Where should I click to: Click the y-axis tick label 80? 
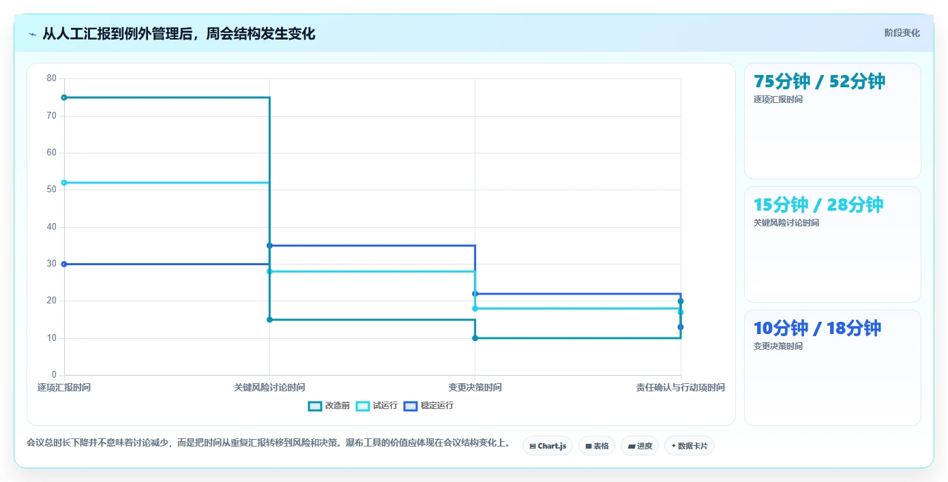click(x=52, y=78)
